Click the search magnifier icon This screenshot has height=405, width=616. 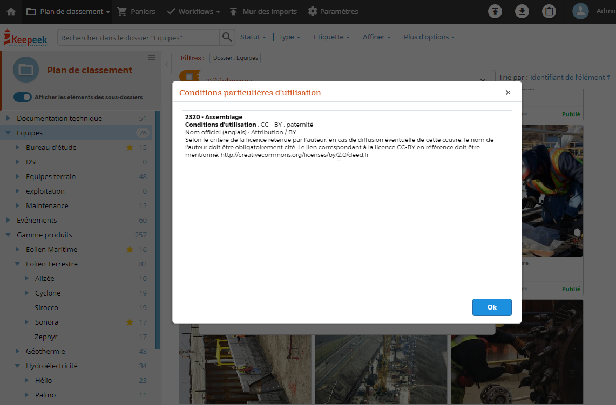tap(227, 37)
